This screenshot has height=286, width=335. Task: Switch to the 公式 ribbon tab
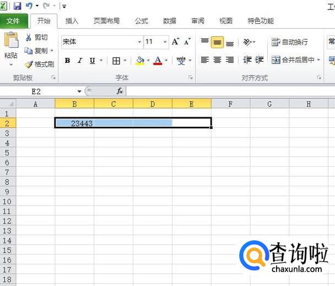[142, 21]
